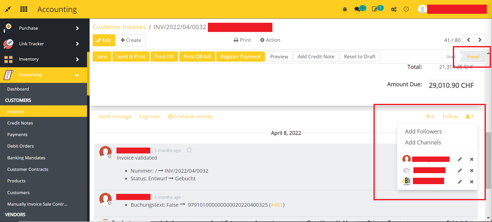
Task: Edit subscription of second follower pencil
Action: (460, 171)
